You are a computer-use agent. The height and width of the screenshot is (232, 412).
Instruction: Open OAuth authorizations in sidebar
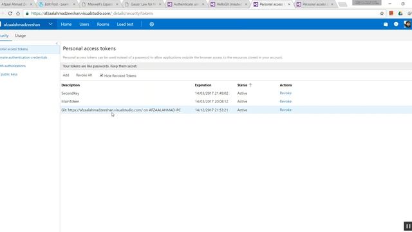point(13,66)
